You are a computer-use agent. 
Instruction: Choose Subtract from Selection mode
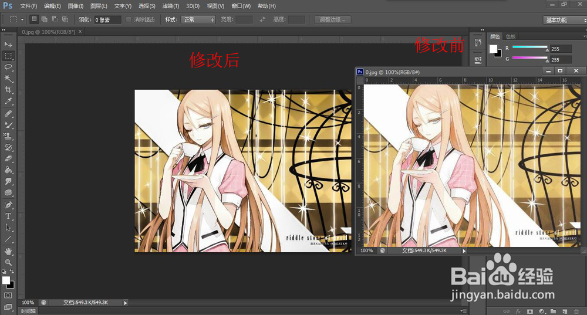[55, 19]
